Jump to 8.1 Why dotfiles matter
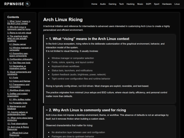 coord(20,99)
